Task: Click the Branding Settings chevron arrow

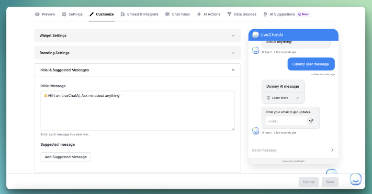Action: [x=233, y=53]
